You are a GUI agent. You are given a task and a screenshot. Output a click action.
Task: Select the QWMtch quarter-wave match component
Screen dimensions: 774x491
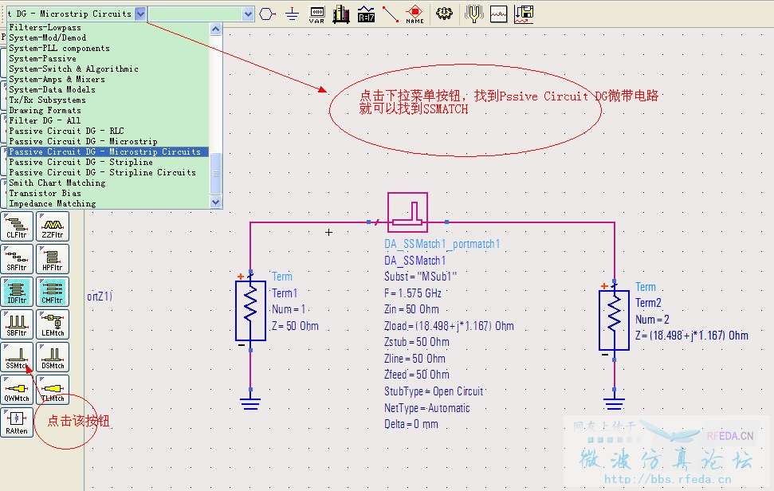tap(17, 389)
